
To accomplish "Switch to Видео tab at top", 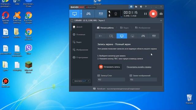I will pyautogui.click(x=124, y=28).
